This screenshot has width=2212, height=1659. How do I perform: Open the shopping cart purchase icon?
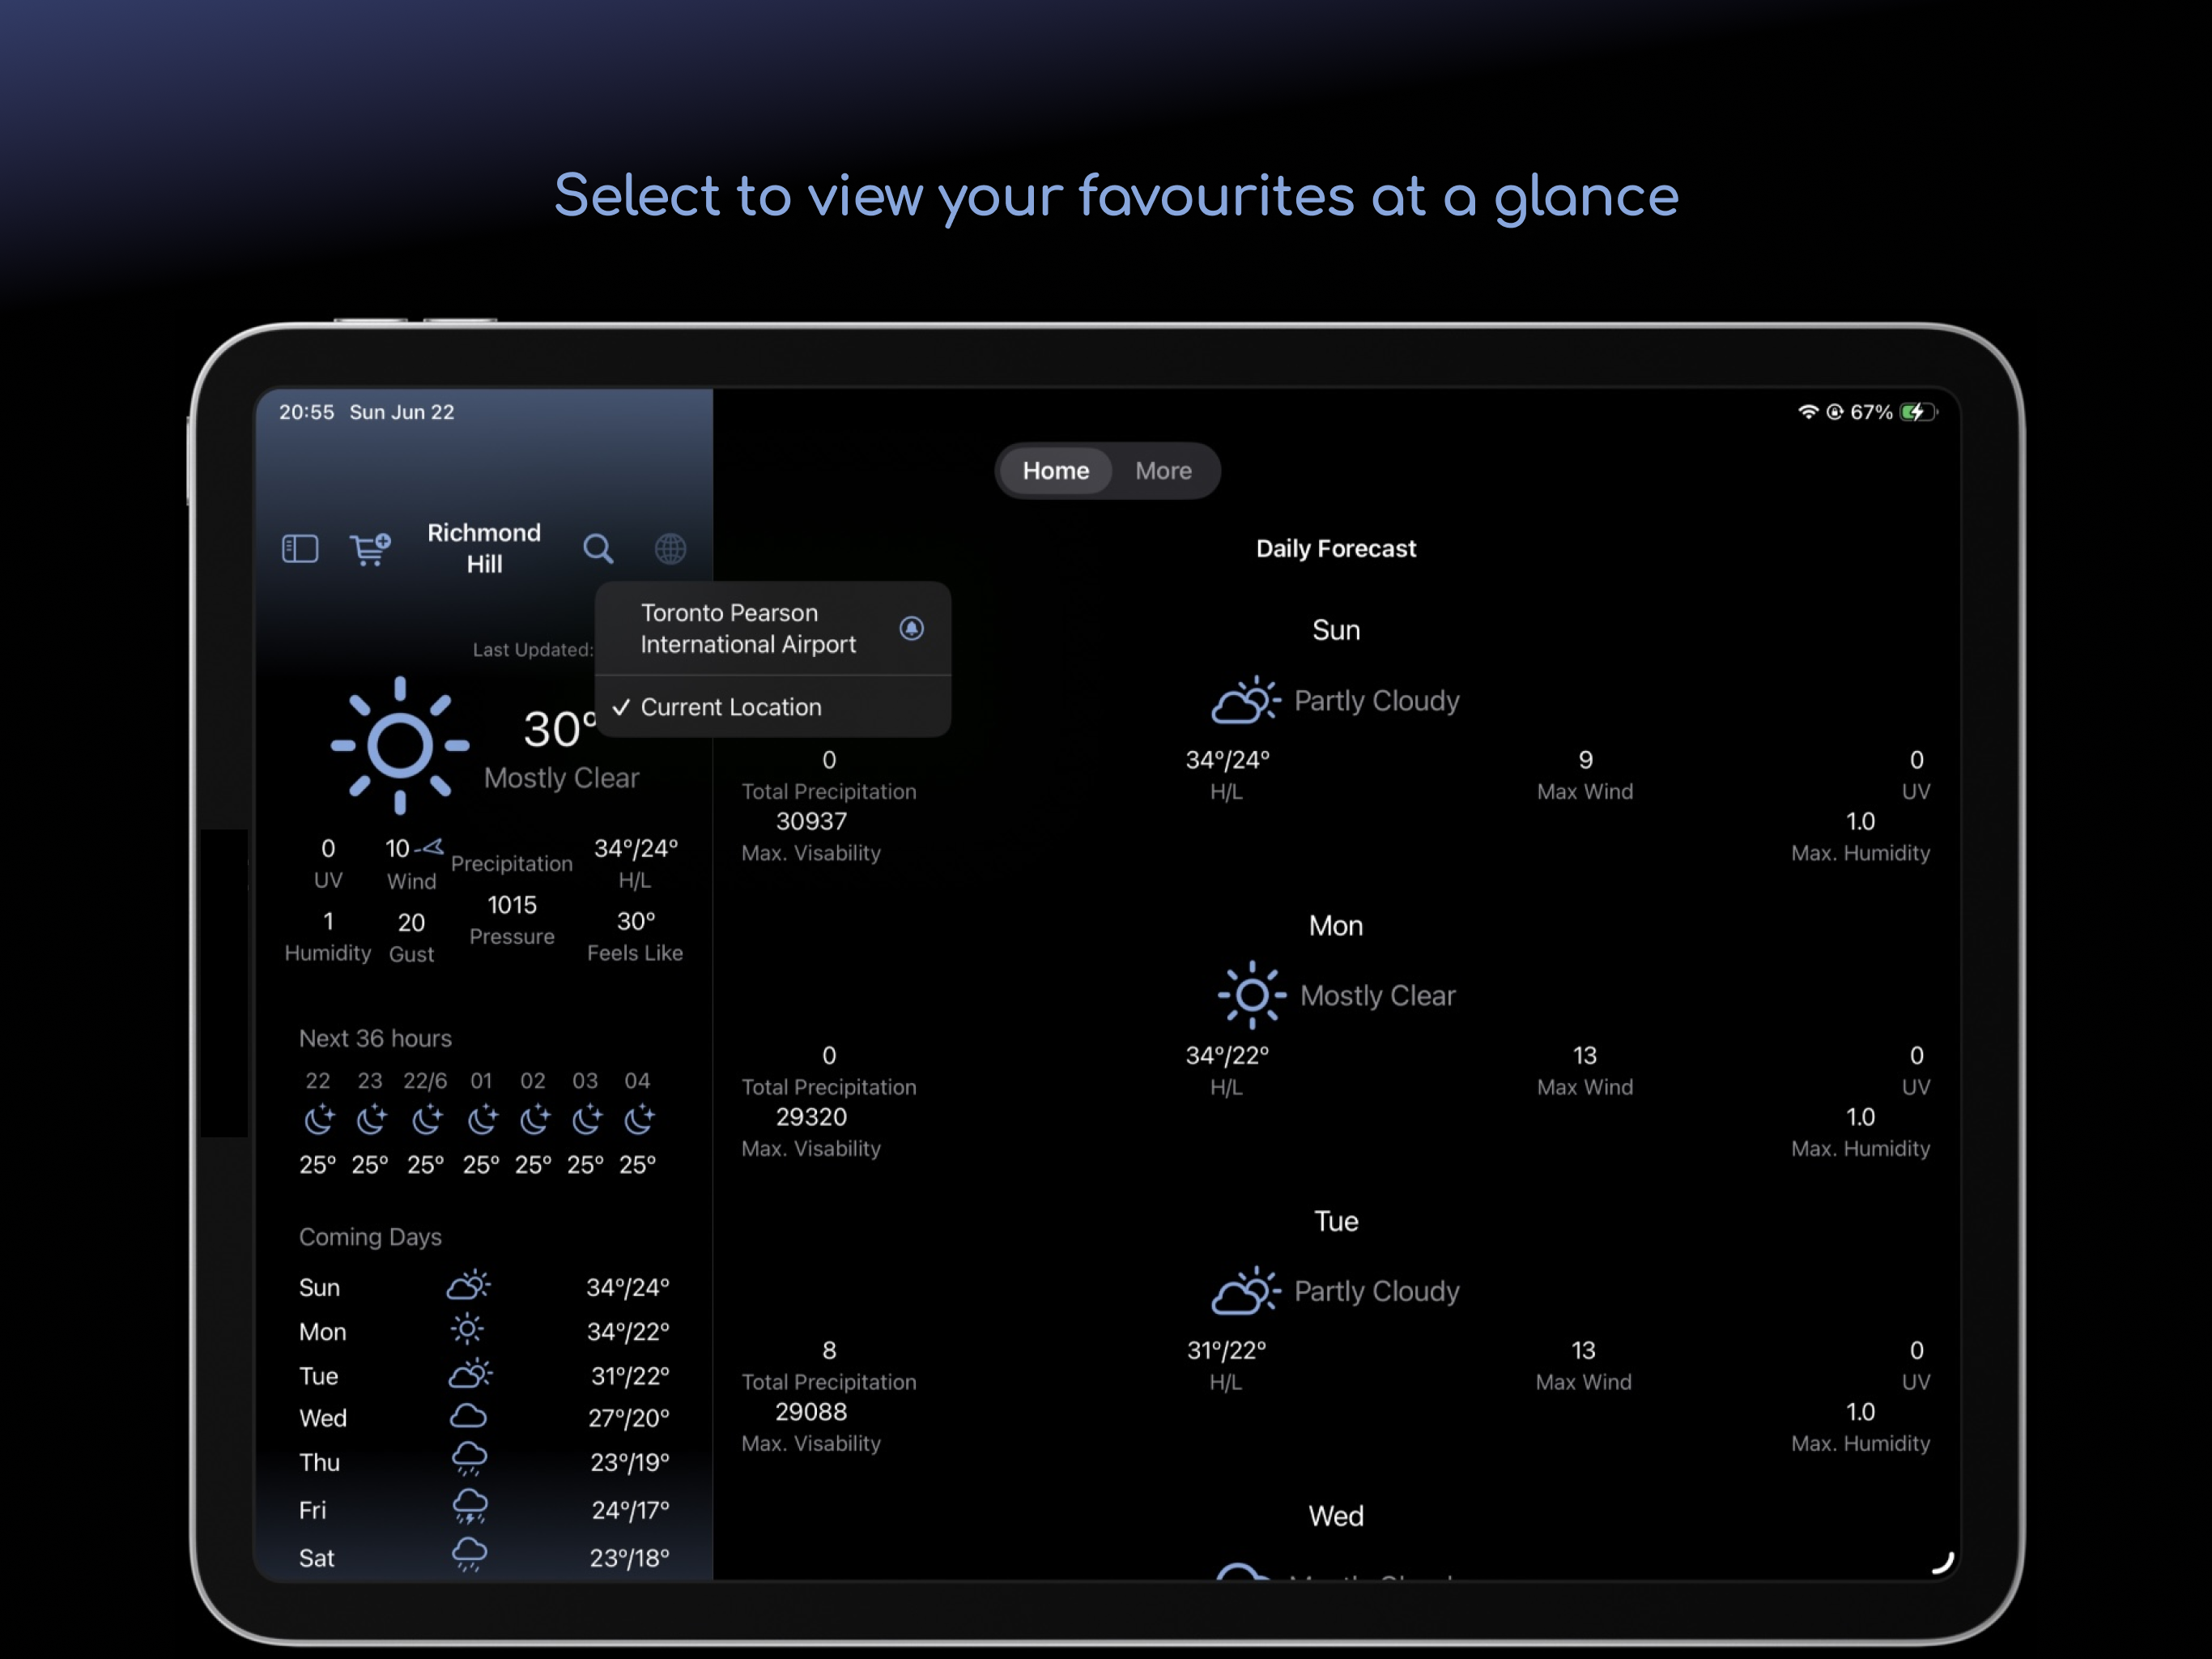(369, 548)
